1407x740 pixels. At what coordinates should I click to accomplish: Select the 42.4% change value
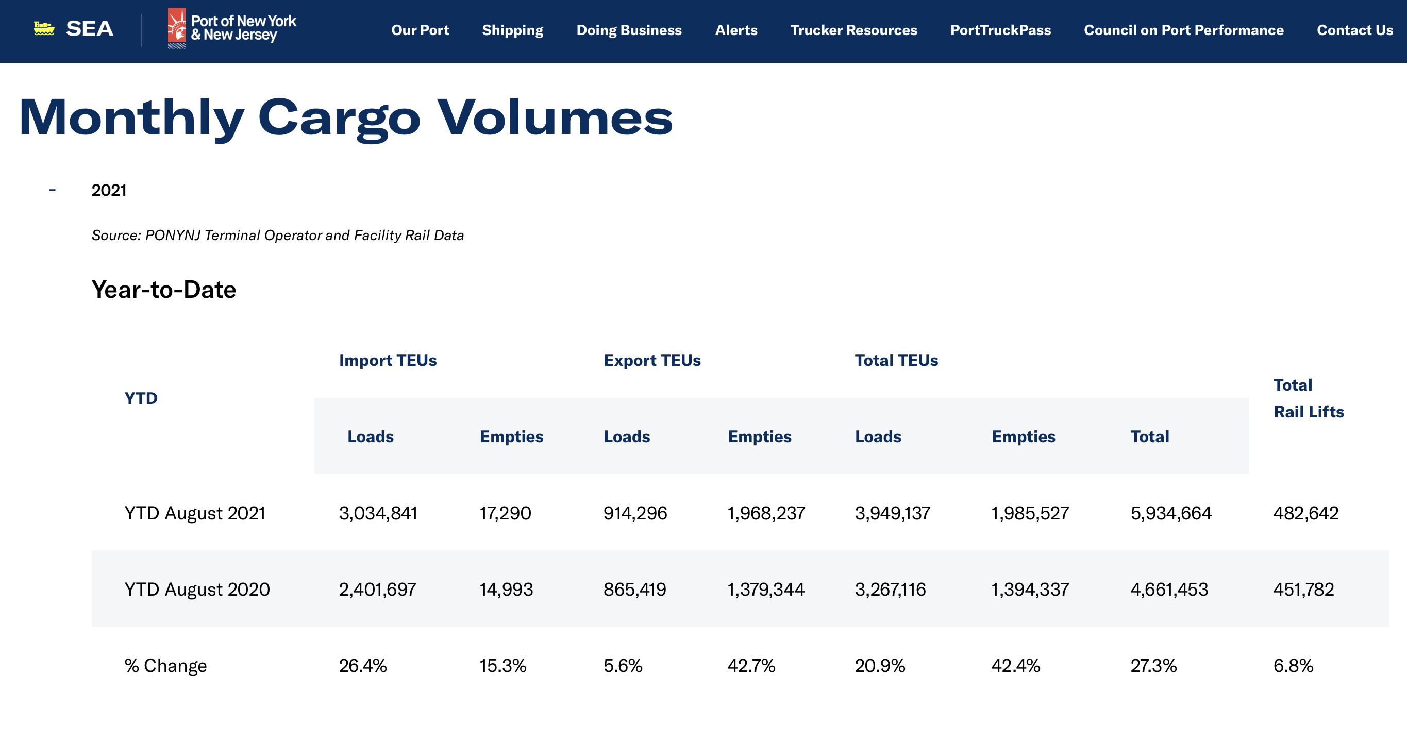coord(1016,666)
